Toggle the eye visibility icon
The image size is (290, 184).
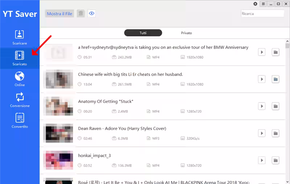click(92, 14)
